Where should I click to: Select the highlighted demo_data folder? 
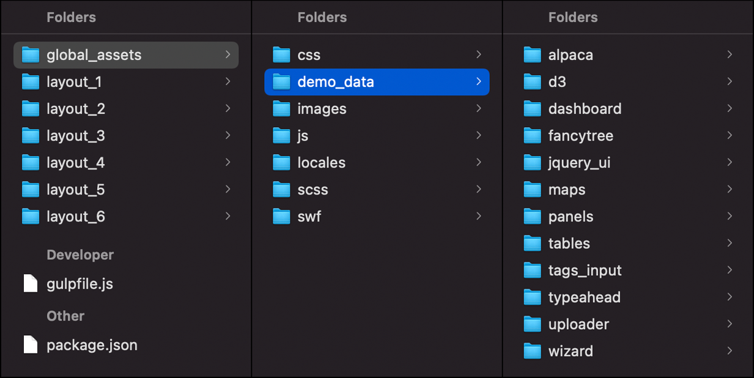click(x=377, y=82)
